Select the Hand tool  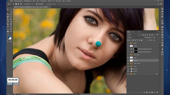8,31
